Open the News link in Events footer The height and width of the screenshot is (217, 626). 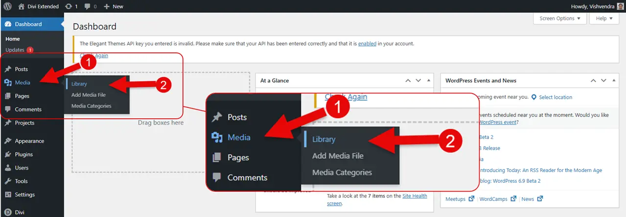pos(528,199)
